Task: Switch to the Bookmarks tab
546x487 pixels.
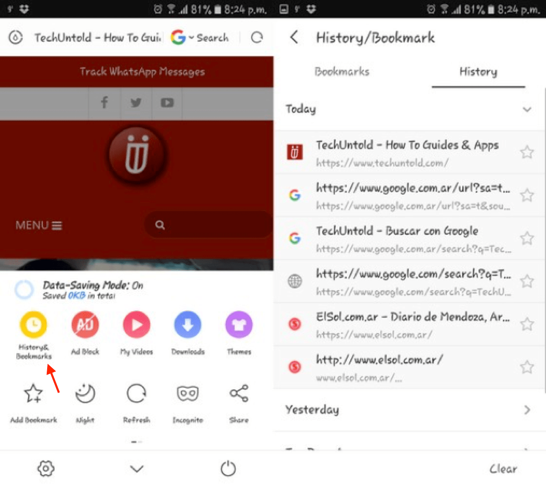Action: 342,71
